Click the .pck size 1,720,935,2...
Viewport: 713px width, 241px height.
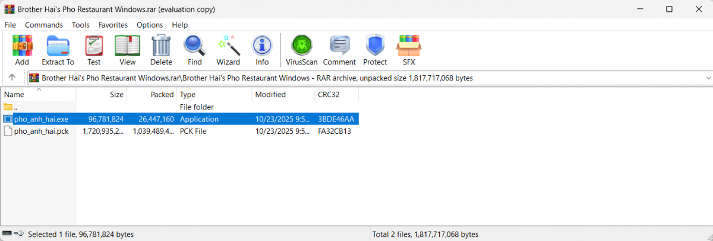coord(102,131)
